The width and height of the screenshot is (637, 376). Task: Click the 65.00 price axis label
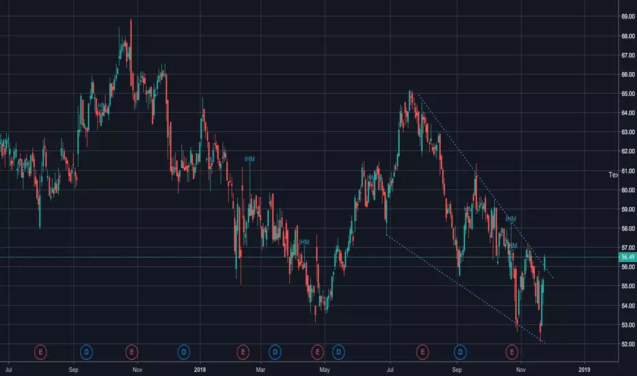[627, 94]
